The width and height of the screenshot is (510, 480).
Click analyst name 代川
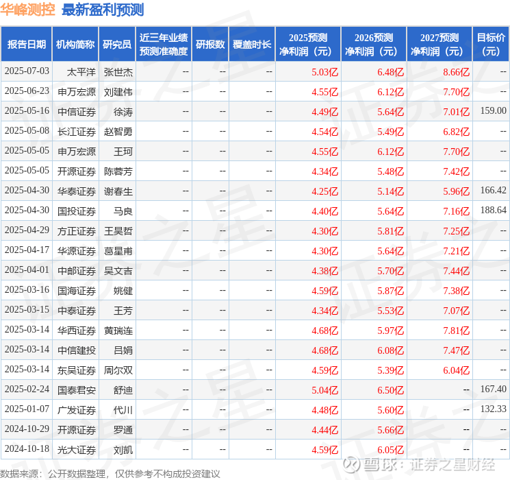pyautogui.click(x=123, y=410)
